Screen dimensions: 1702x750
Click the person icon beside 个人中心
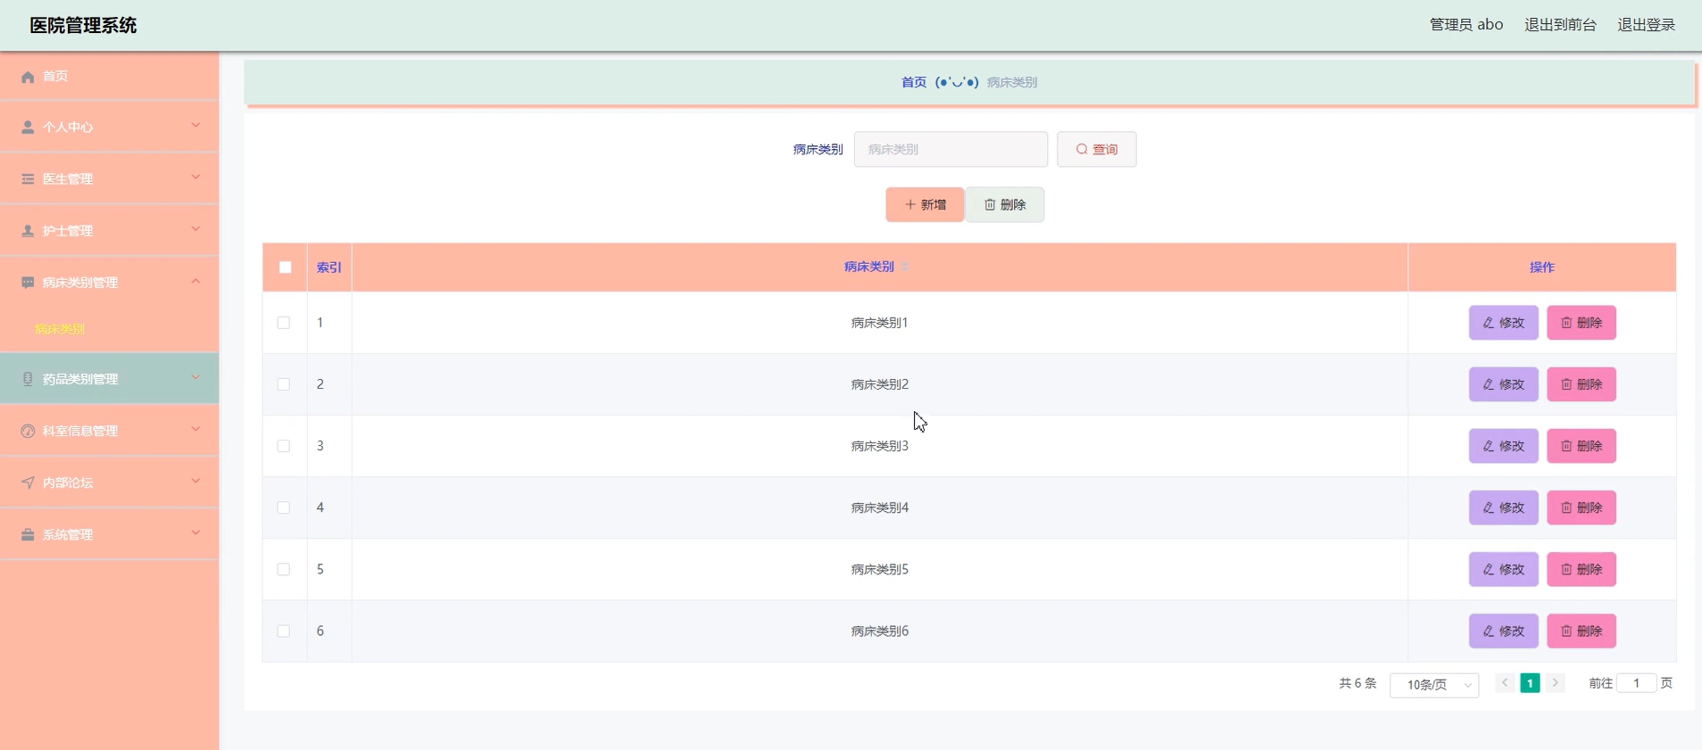(x=28, y=128)
